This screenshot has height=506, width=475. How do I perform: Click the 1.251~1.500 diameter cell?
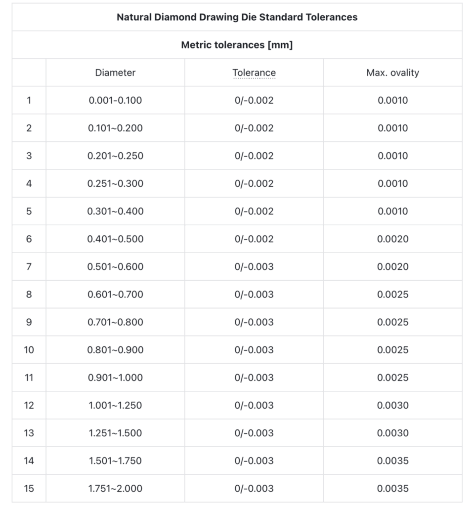click(x=115, y=433)
